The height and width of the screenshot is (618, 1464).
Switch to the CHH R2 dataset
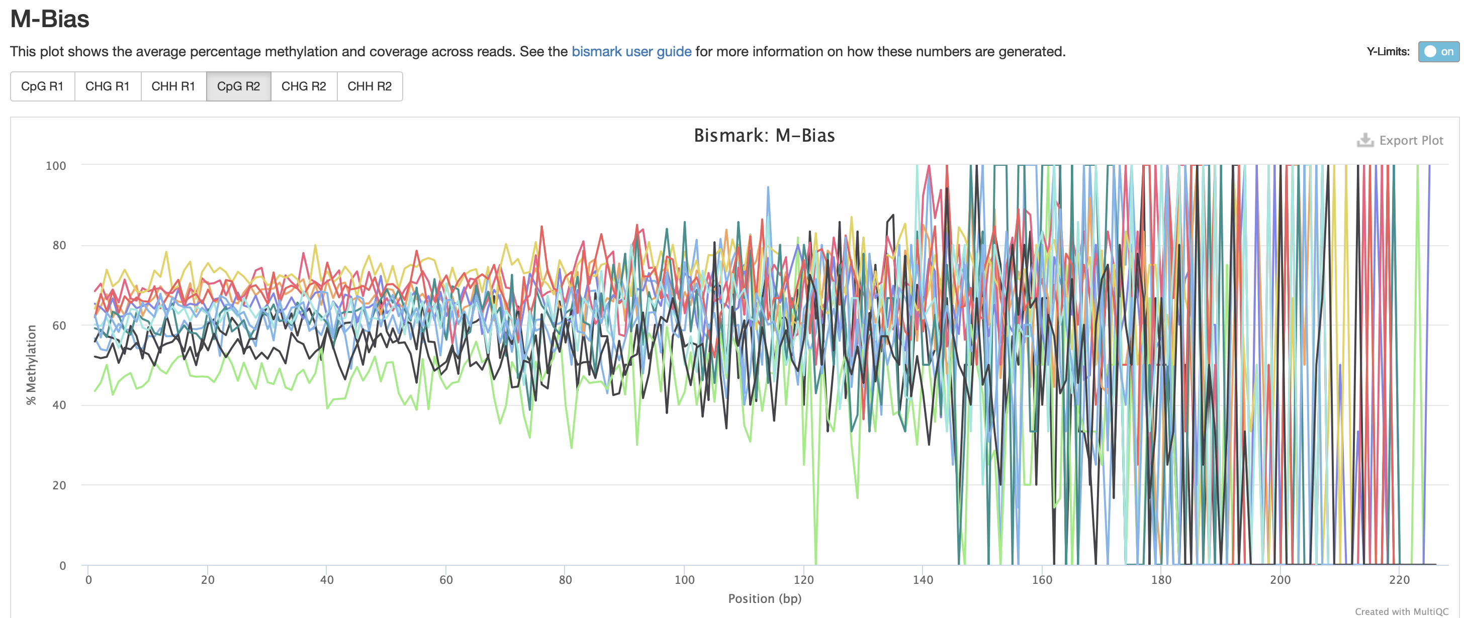coord(370,86)
